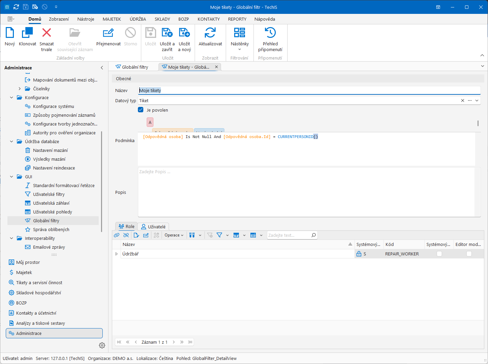488x364 pixels.
Task: Open the SKLADY ribbon tab
Action: click(x=163, y=19)
